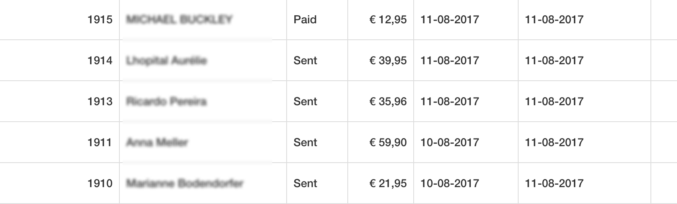677x204 pixels.
Task: Open customer Michael Buckley's blurred name
Action: point(179,19)
